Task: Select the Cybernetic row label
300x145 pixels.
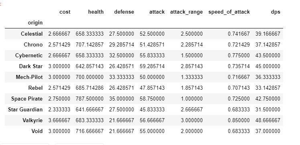Action: (29, 56)
